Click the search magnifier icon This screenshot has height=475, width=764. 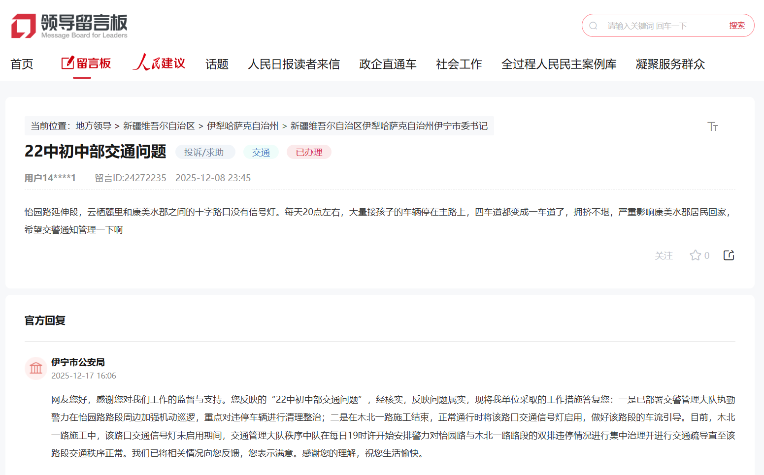594,26
